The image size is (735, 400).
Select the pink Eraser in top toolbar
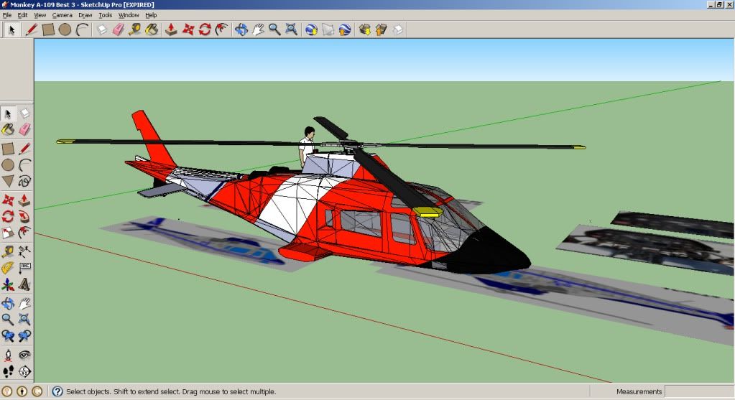point(118,29)
